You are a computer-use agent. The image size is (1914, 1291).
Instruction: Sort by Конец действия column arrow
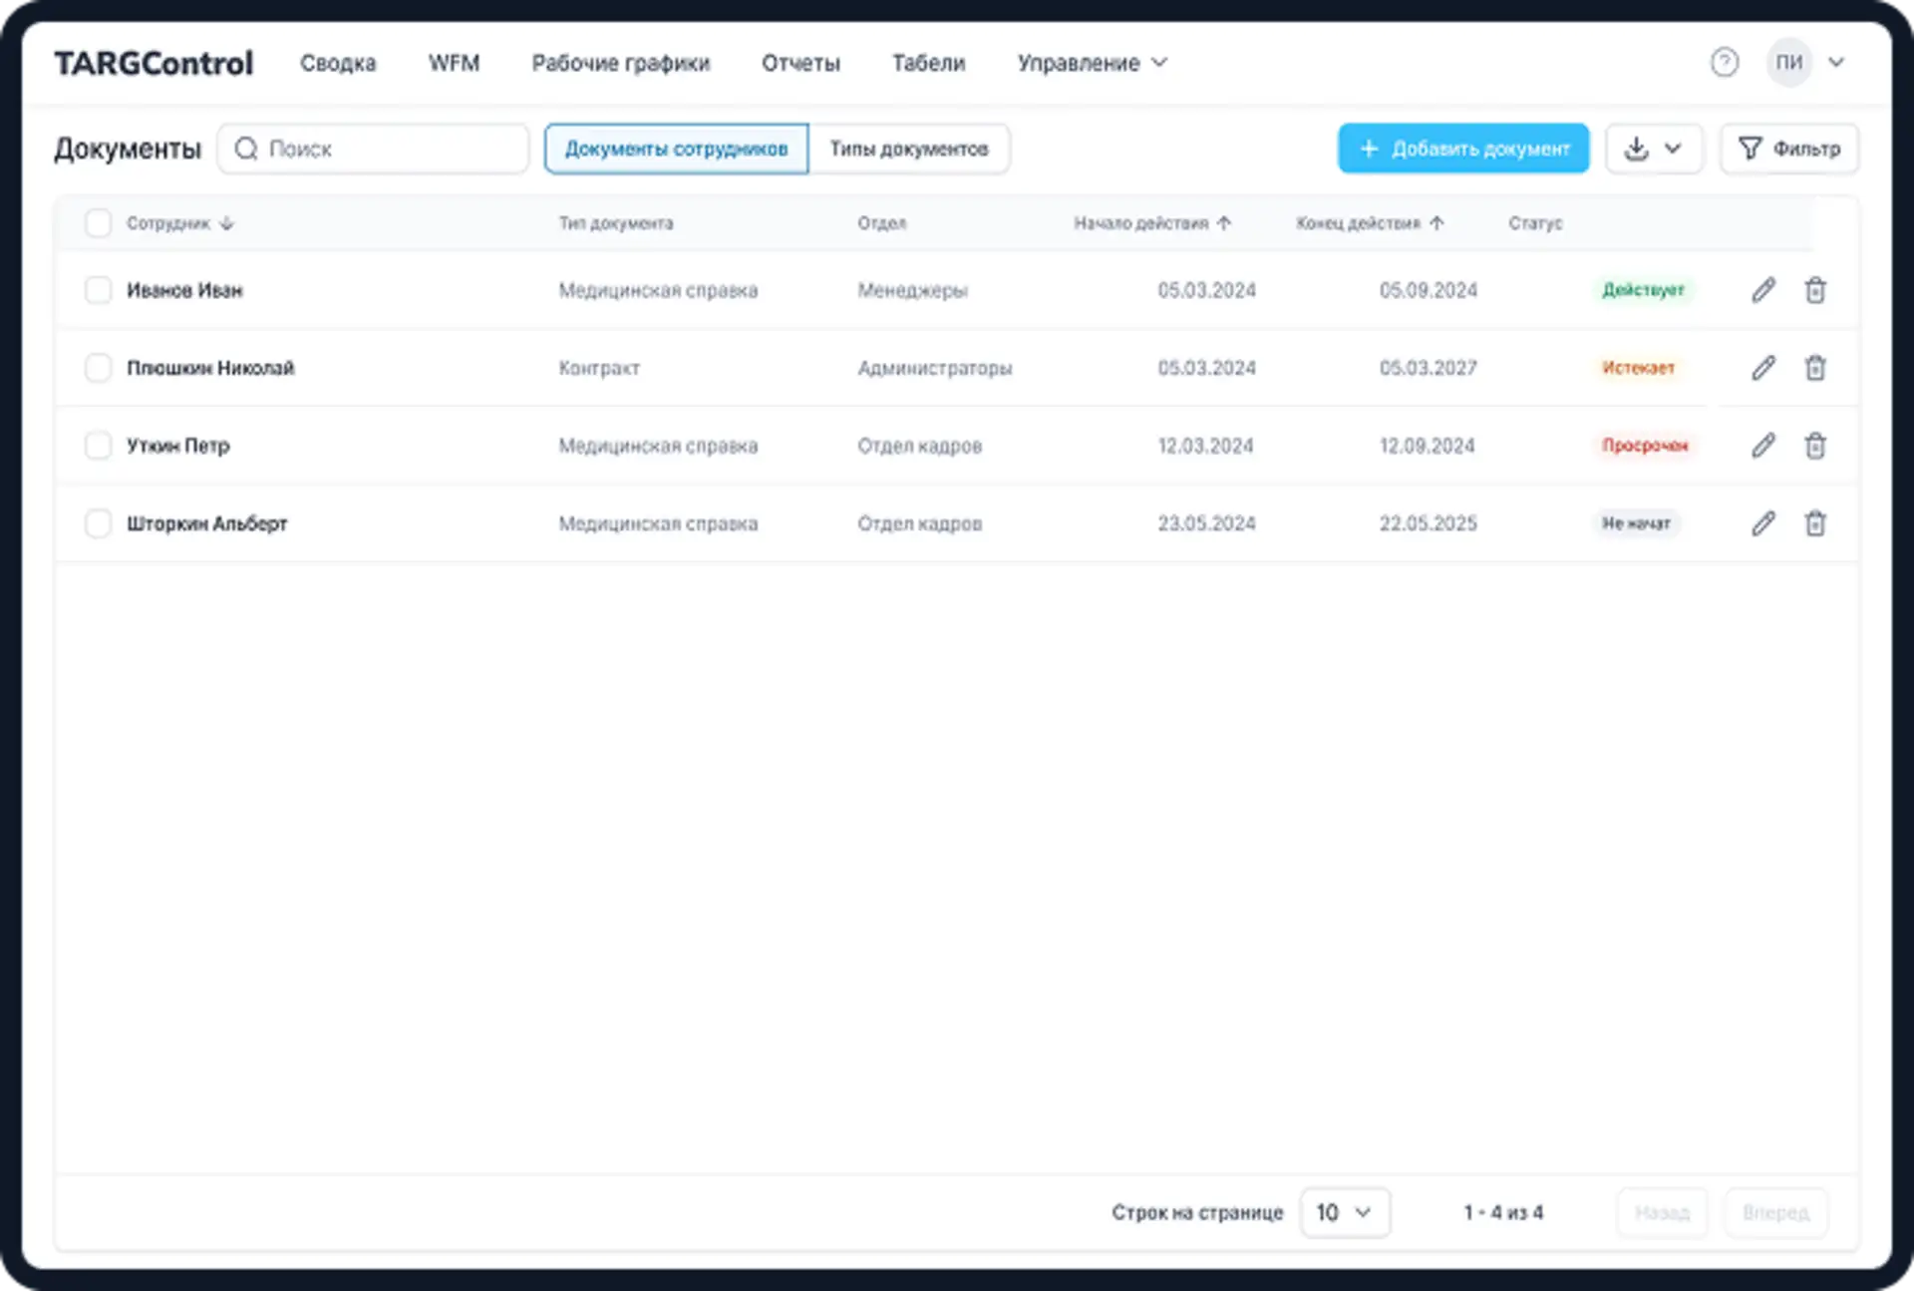pyautogui.click(x=1436, y=223)
